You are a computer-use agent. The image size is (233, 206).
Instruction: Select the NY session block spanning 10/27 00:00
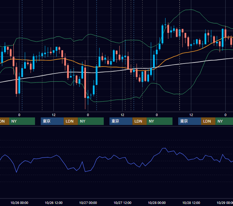[91, 121]
